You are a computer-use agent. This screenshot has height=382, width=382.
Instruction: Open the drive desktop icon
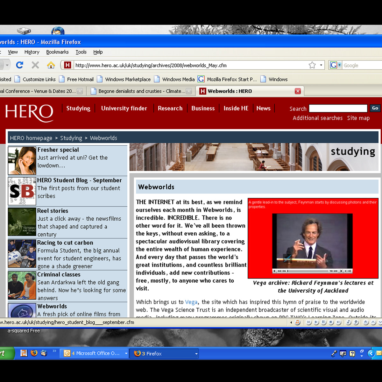tap(24, 31)
